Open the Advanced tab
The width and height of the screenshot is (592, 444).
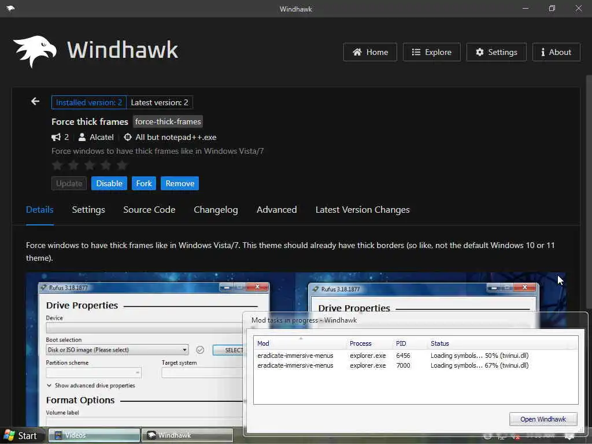[x=277, y=210]
